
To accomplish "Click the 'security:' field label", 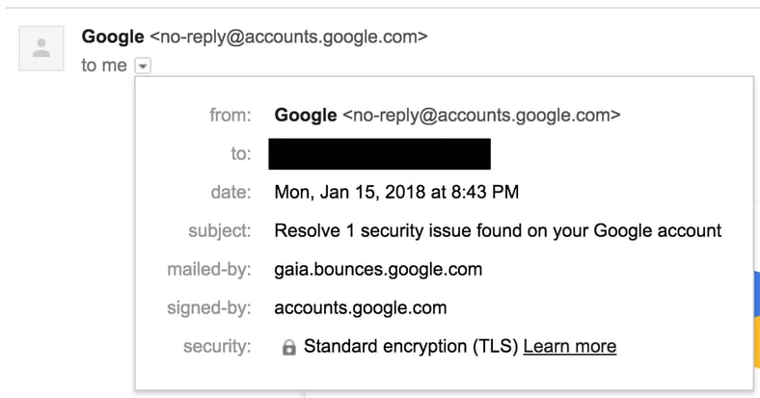I will click(217, 346).
